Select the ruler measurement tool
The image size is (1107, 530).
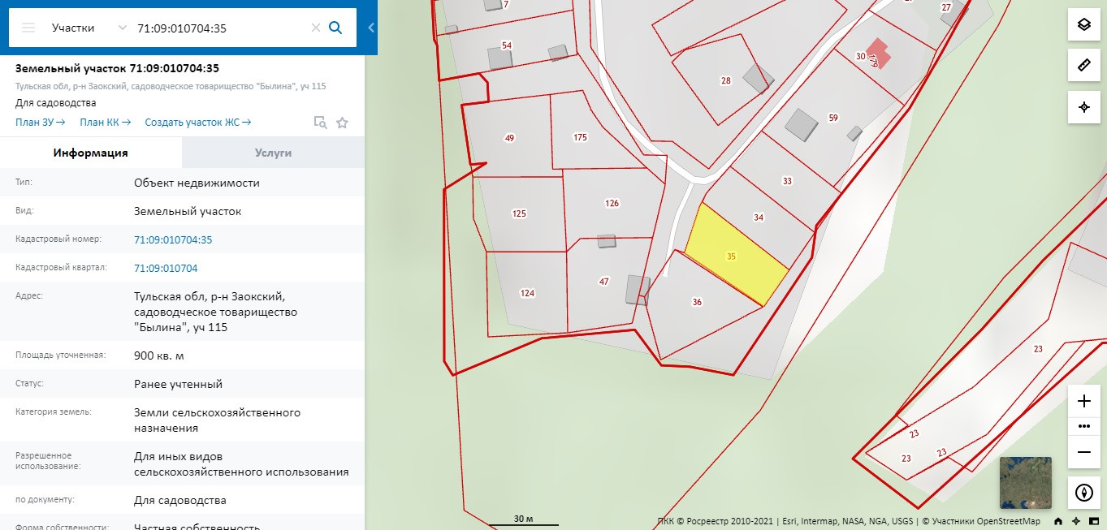tap(1083, 66)
